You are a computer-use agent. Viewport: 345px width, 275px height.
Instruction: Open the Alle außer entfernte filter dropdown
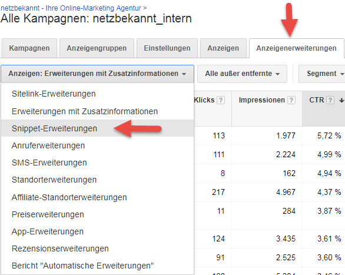242,74
